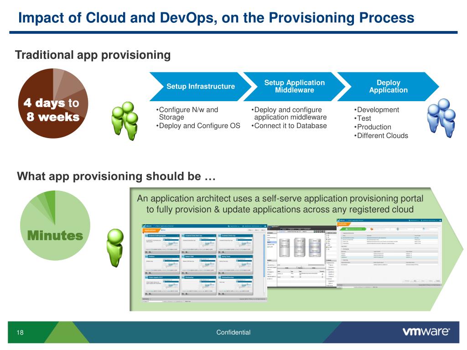Open the rightmost deployment screenshot thumbnail
The image size is (467, 350).
(389, 253)
